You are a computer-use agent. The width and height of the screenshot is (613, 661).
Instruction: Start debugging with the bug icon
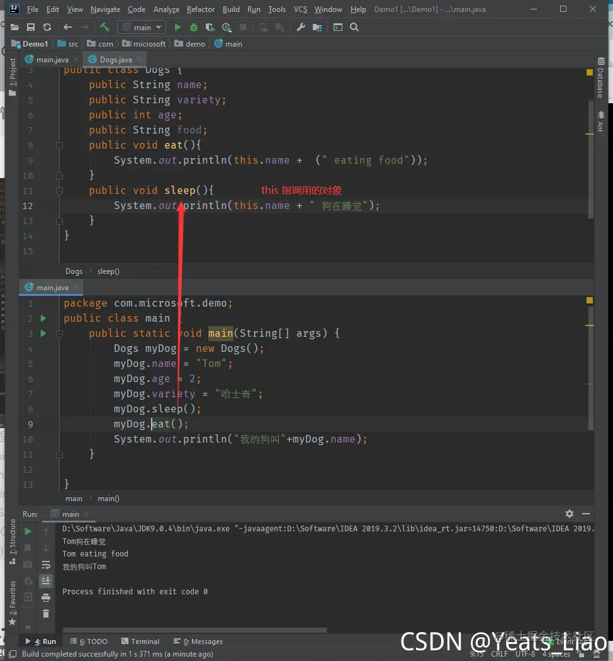tap(194, 28)
